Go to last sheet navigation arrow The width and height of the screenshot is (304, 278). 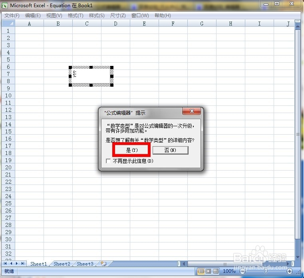(23, 264)
